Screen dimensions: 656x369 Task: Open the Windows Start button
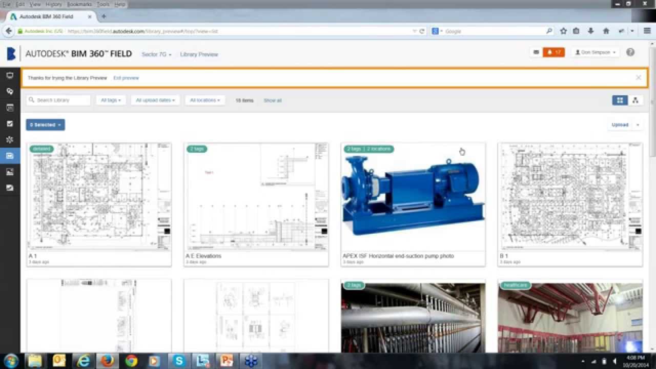click(x=11, y=361)
